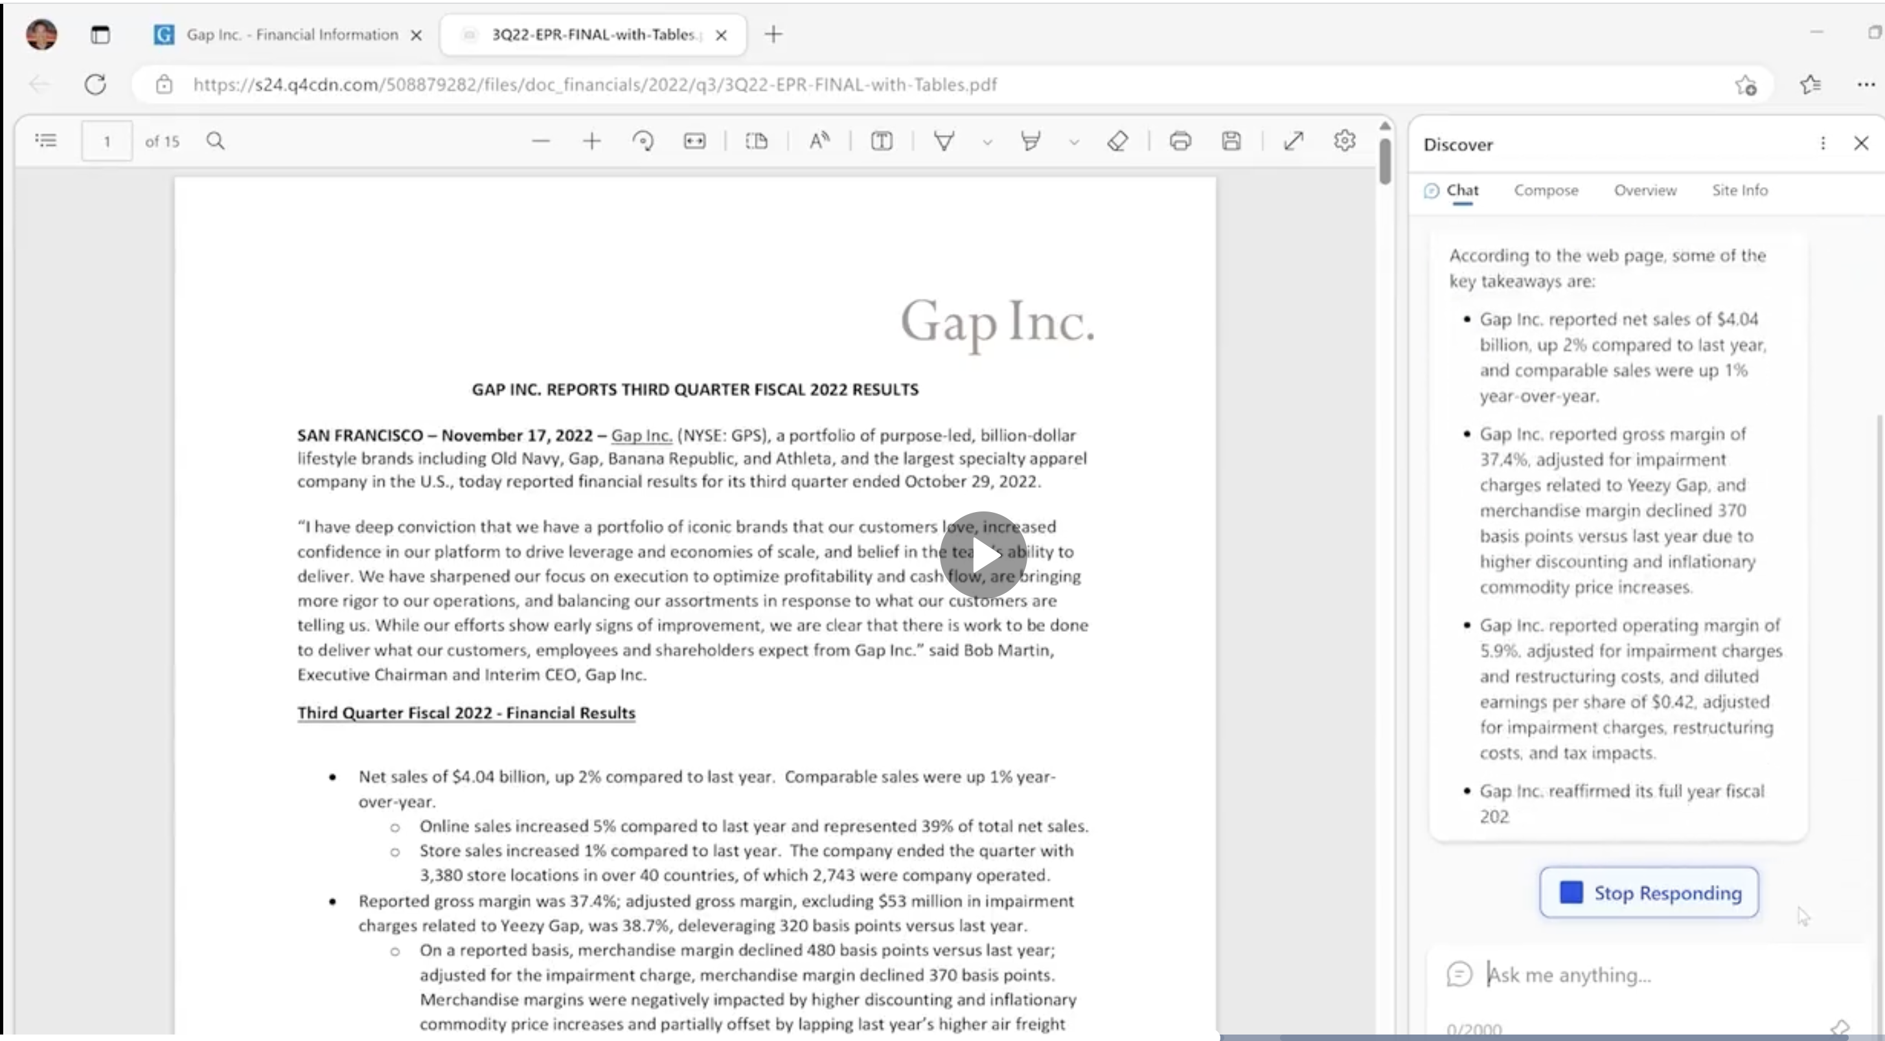Click the Gap Inc. hyperlink in the PDF

click(641, 435)
